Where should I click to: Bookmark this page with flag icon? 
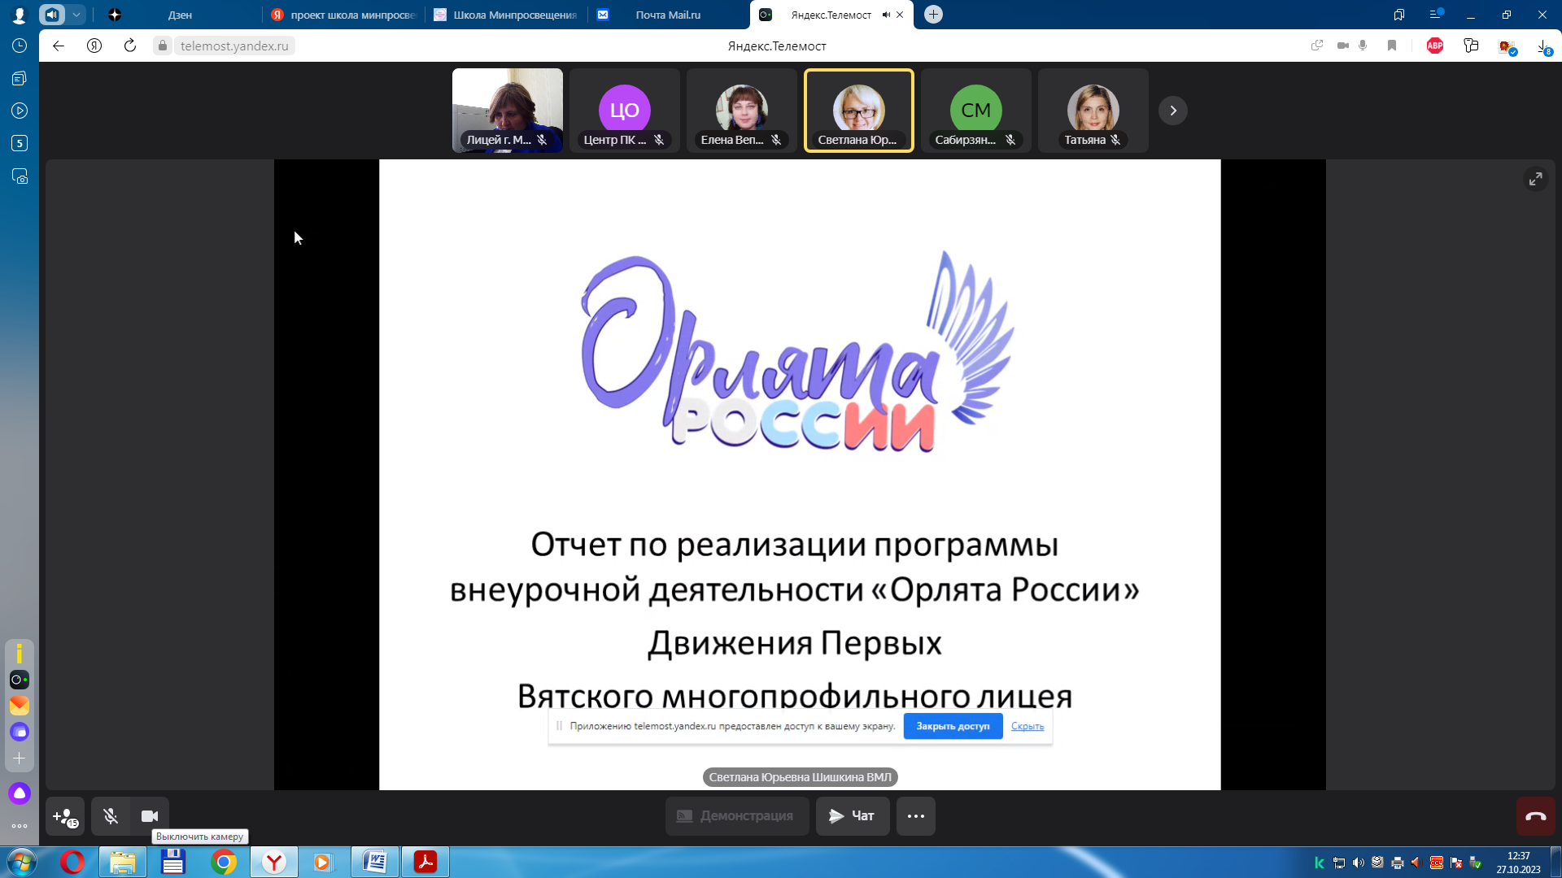(x=1392, y=46)
